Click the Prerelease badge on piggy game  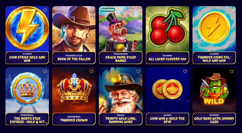(x=108, y=10)
